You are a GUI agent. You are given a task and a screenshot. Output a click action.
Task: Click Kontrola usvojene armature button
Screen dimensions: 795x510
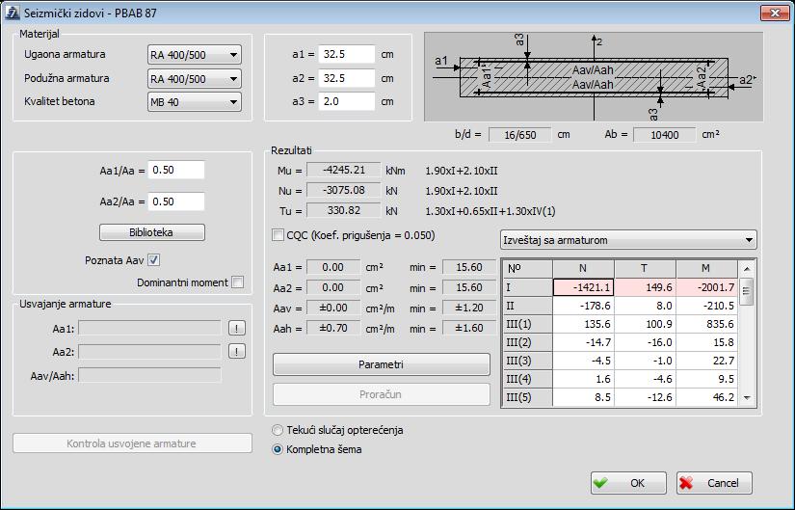point(132,443)
